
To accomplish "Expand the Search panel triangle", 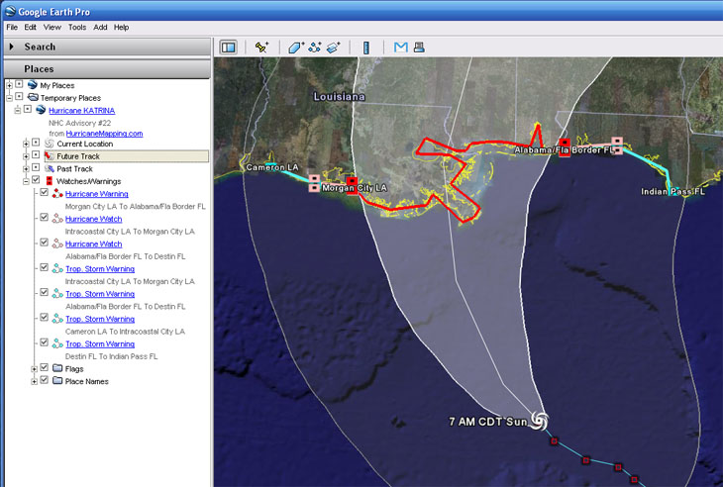I will point(12,47).
